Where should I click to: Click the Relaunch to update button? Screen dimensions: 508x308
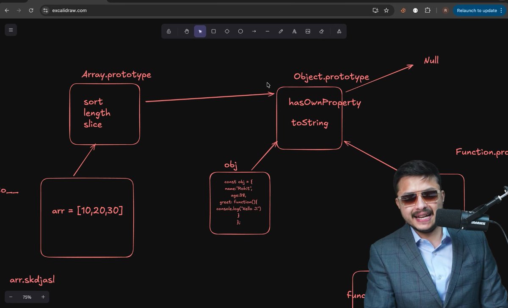click(x=478, y=10)
